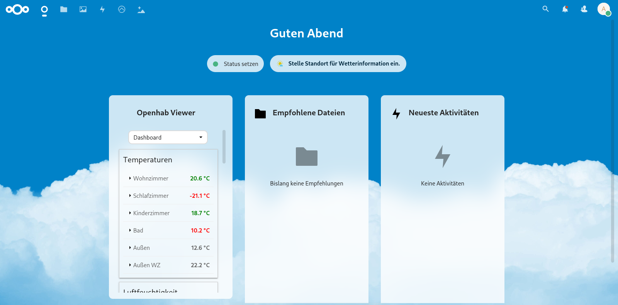This screenshot has height=305, width=618.
Task: Expand the Kinderzimmer temperature row
Action: (168, 213)
